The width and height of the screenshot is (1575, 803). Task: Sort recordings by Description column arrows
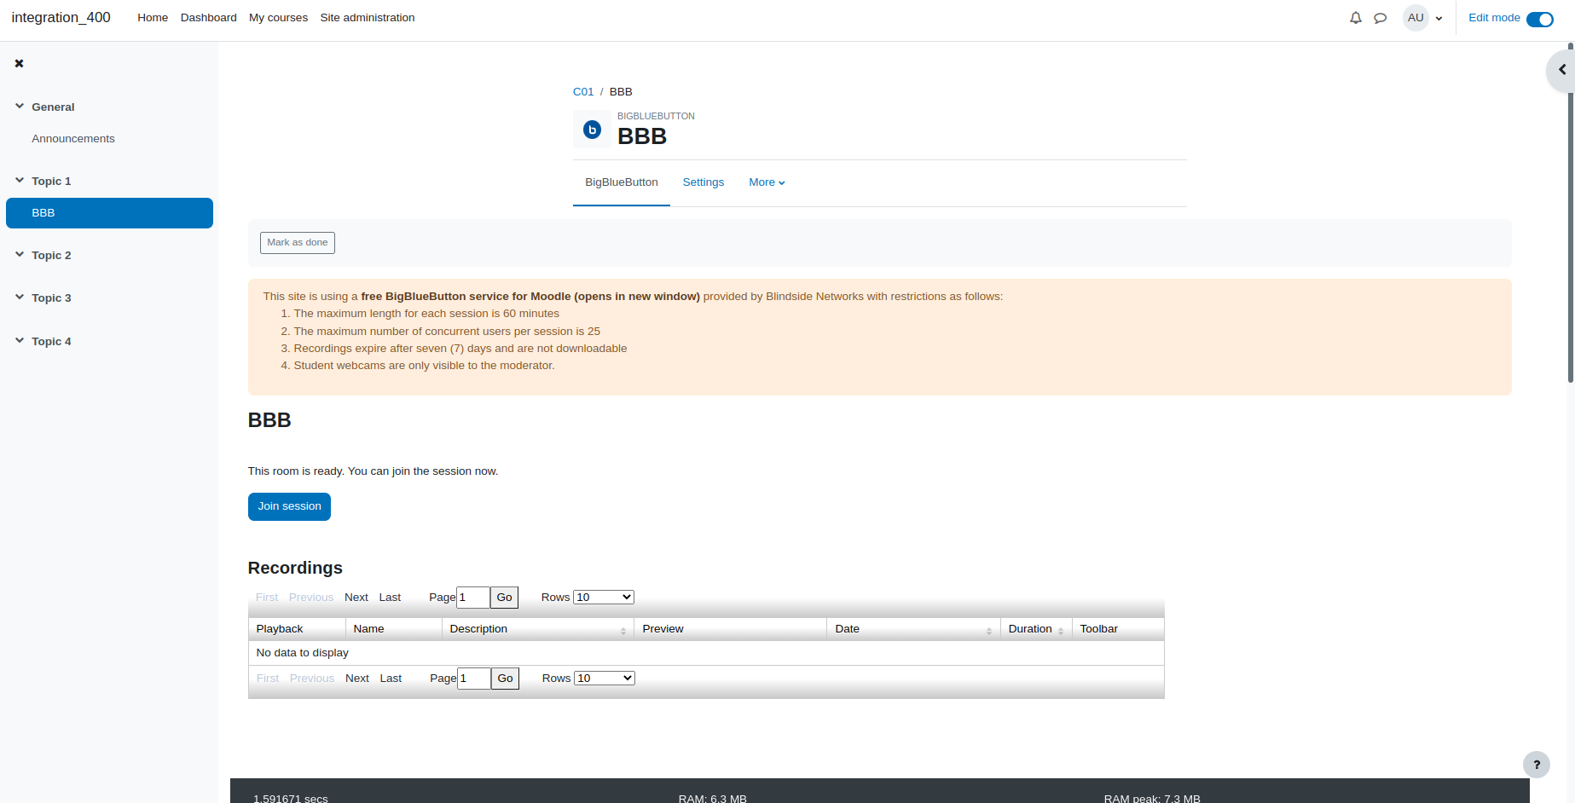(x=623, y=631)
